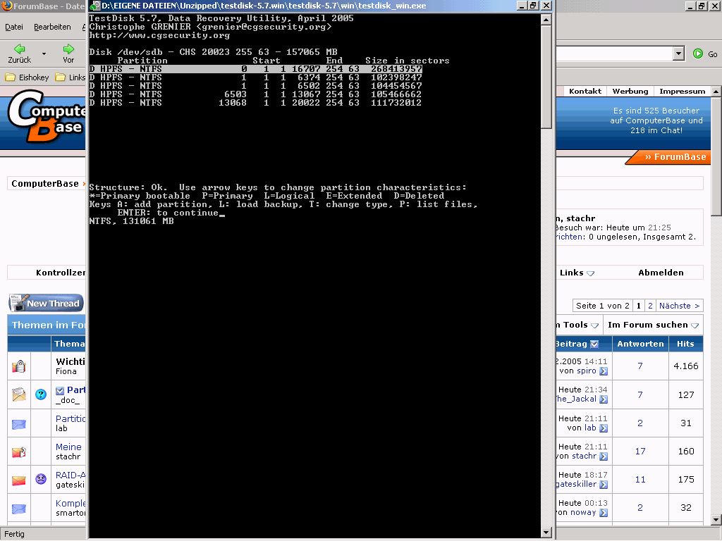Go to last post by stachr
Viewport: 722px width, 541px height.
[x=604, y=456]
